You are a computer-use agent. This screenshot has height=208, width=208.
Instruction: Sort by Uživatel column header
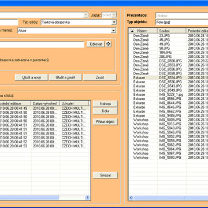74,103
